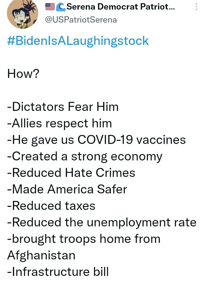The width and height of the screenshot is (208, 282).
Task: Click the 'How?' text in tweet
Action: coord(23,74)
